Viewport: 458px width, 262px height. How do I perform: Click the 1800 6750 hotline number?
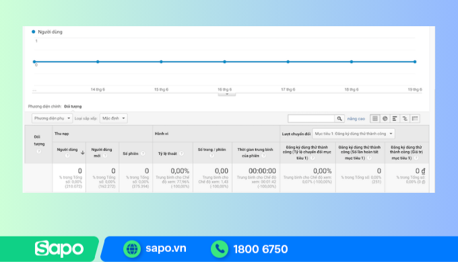pos(261,249)
